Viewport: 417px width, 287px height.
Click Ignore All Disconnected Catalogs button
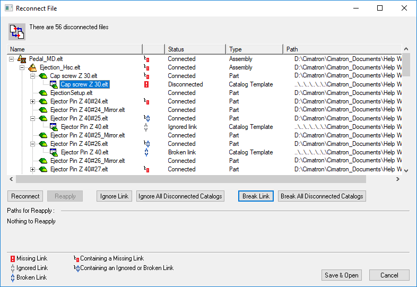pos(180,196)
